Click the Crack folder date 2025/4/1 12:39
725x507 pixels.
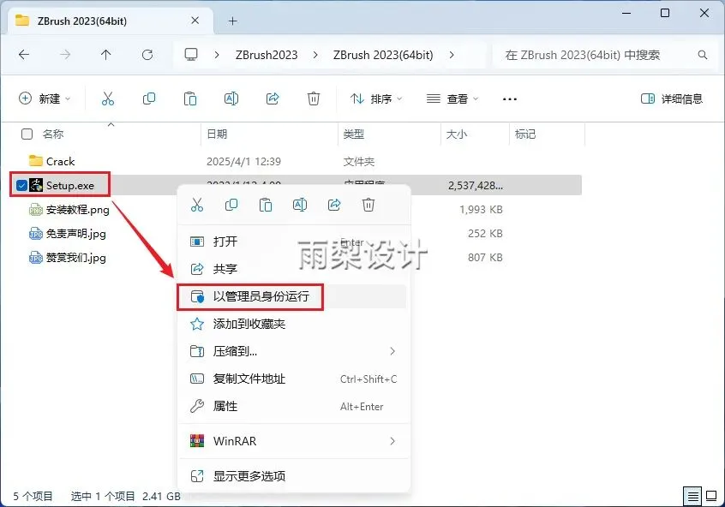[x=243, y=161]
